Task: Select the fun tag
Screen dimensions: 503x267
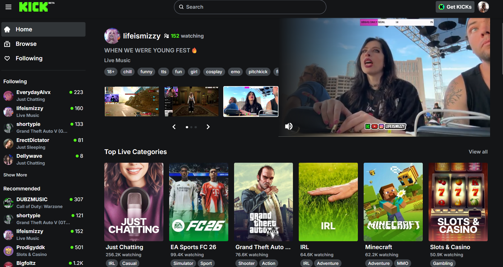Action: pos(178,72)
